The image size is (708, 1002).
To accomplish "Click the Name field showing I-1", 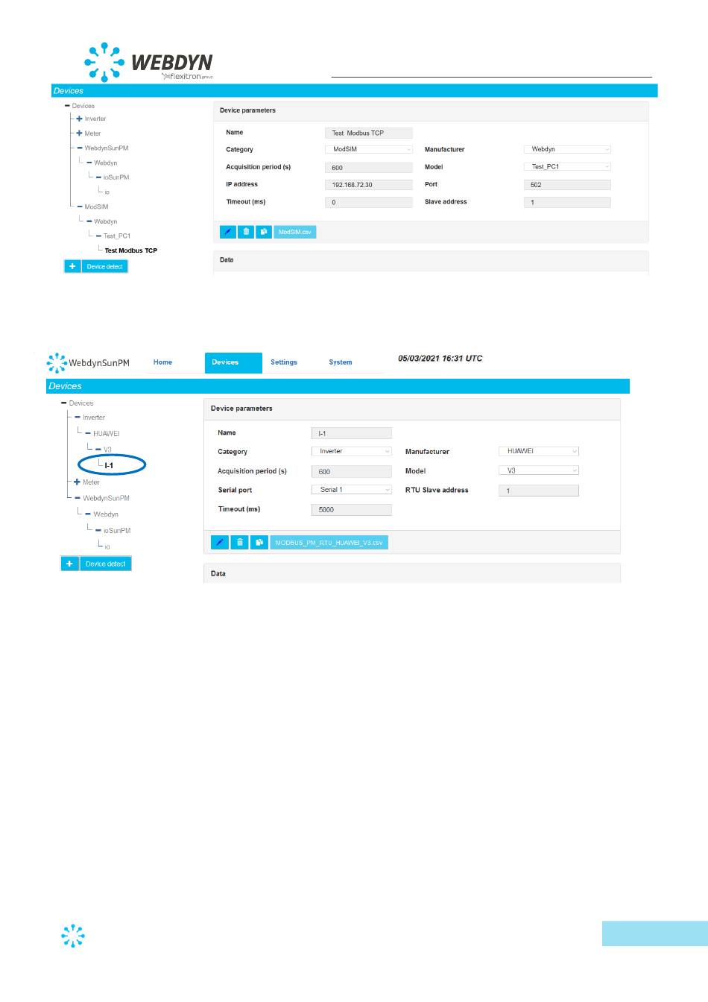I will [x=351, y=433].
